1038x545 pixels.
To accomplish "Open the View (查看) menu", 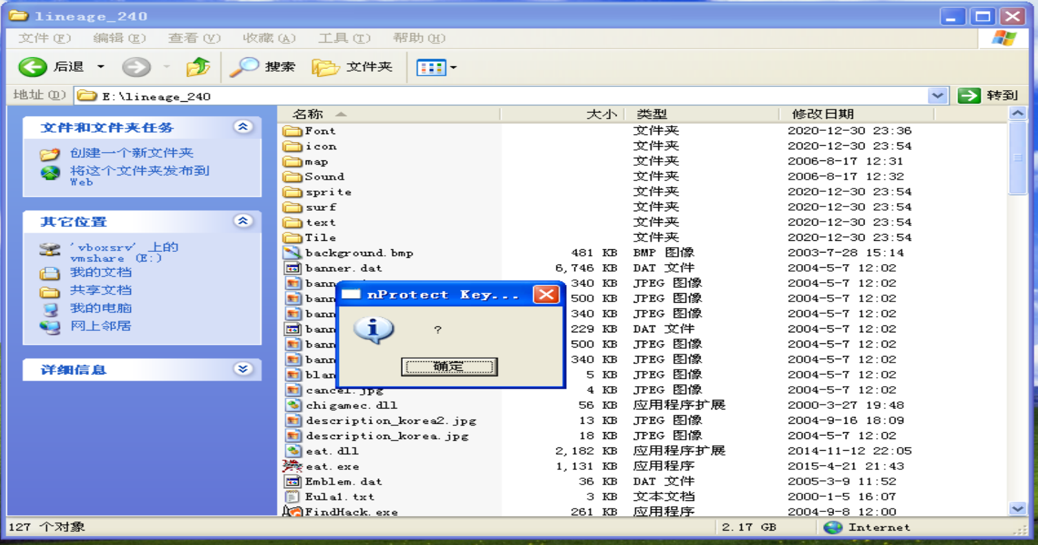I will pyautogui.click(x=194, y=39).
